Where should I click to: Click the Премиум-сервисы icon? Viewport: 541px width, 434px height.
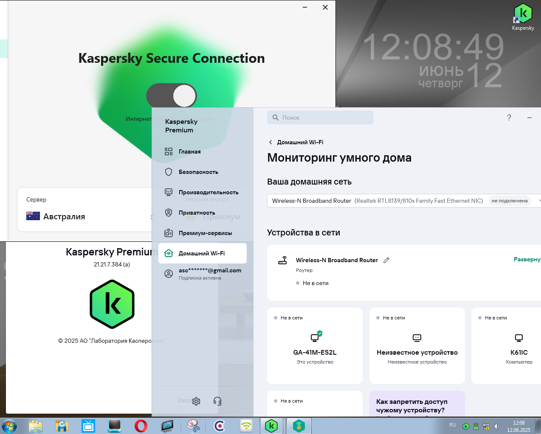coord(169,233)
